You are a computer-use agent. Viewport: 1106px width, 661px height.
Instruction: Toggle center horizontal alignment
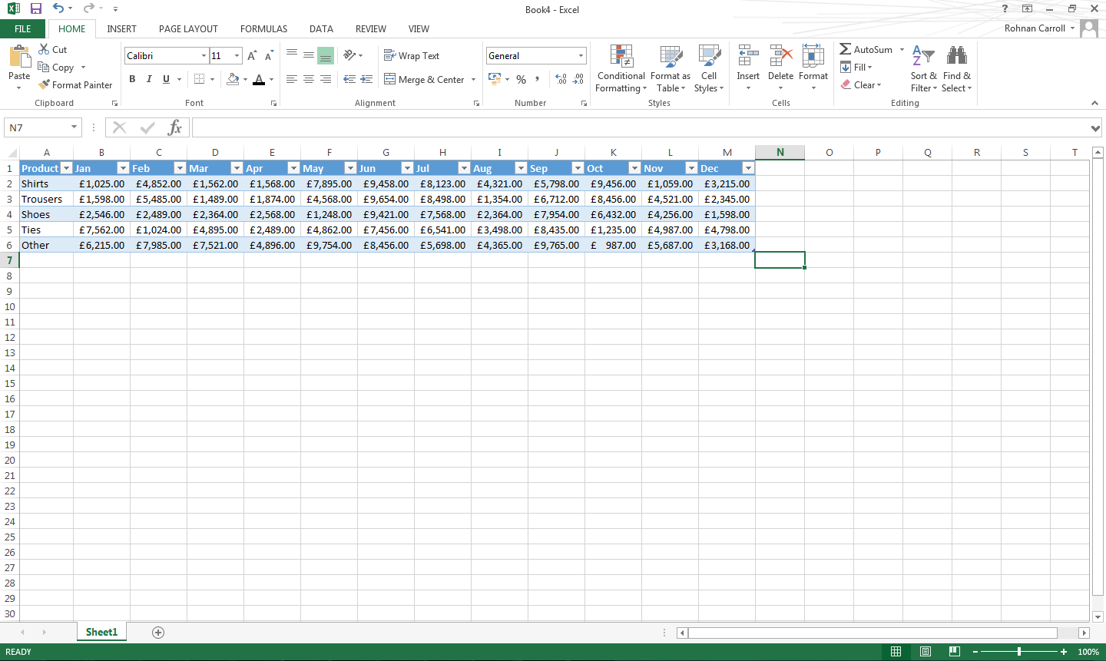click(309, 79)
